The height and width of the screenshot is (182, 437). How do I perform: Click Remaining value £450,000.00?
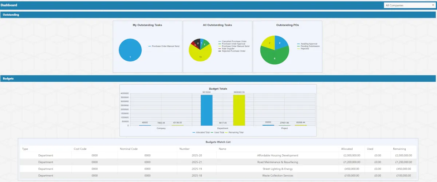coord(404,169)
